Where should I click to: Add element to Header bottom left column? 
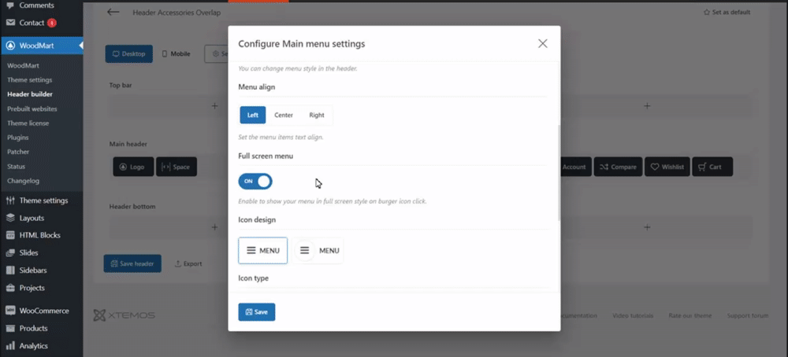point(214,227)
